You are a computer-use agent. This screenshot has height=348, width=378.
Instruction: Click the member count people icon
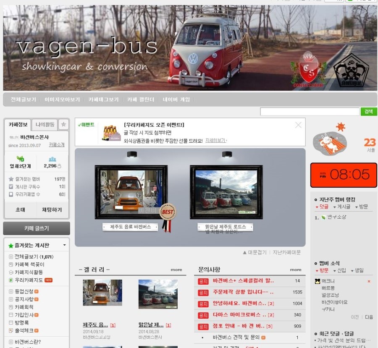[52, 159]
